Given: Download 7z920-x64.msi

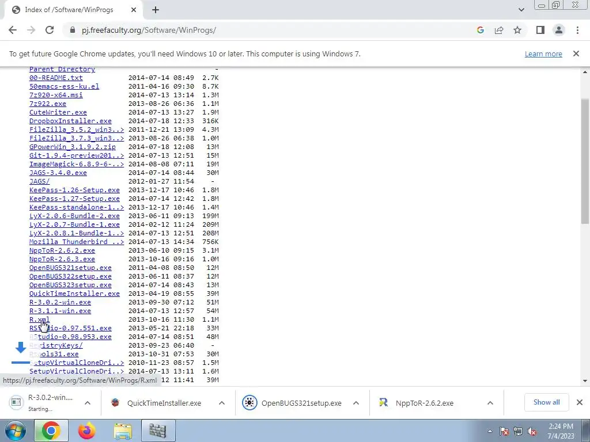Looking at the screenshot, I should (x=56, y=95).
